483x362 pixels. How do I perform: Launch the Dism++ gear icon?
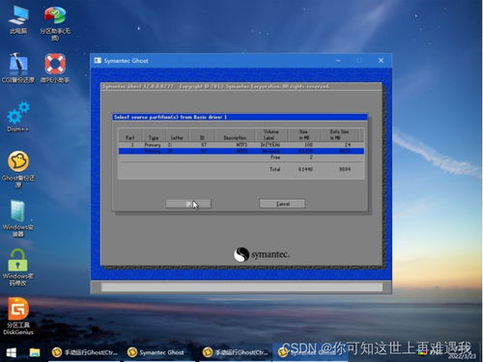pyautogui.click(x=18, y=117)
